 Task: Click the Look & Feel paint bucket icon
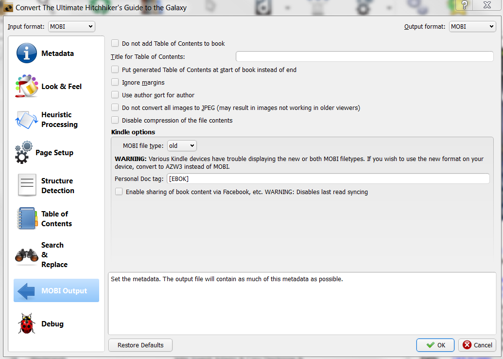pyautogui.click(x=27, y=87)
